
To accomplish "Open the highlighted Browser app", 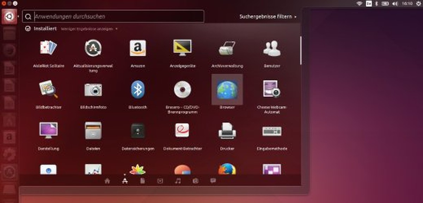I will 227,89.
